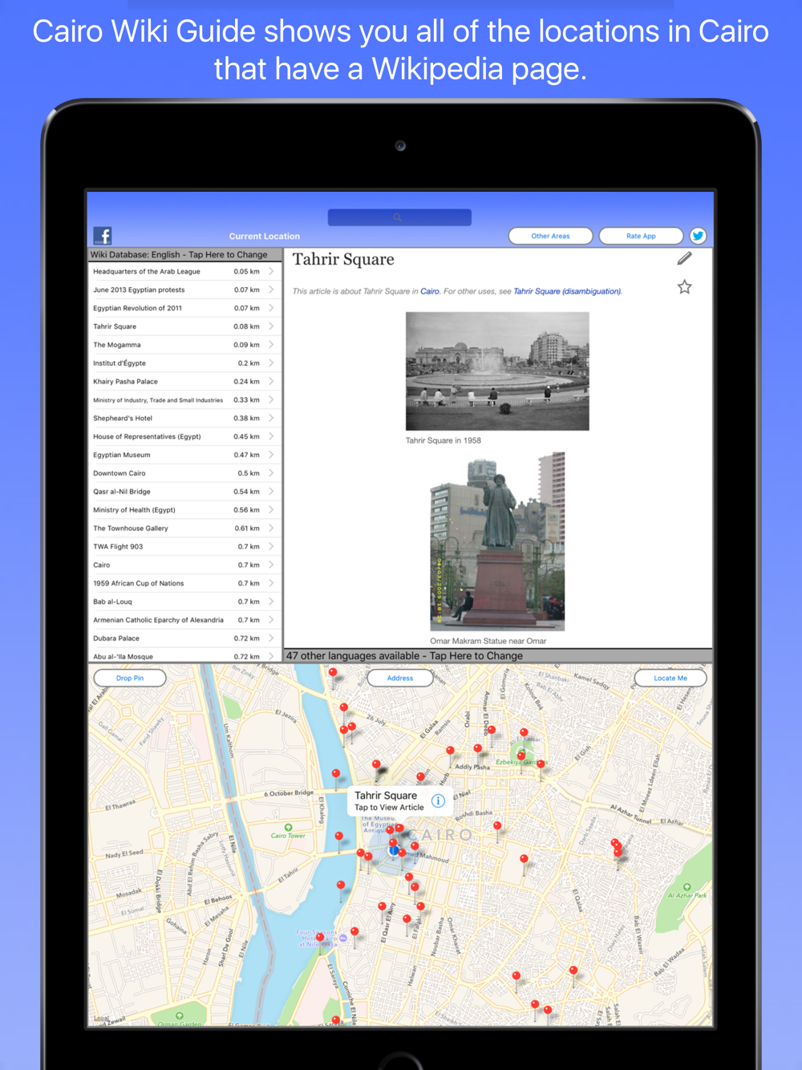Open chevron for Headquarters of the Arab League
This screenshot has width=802, height=1070.
click(271, 271)
